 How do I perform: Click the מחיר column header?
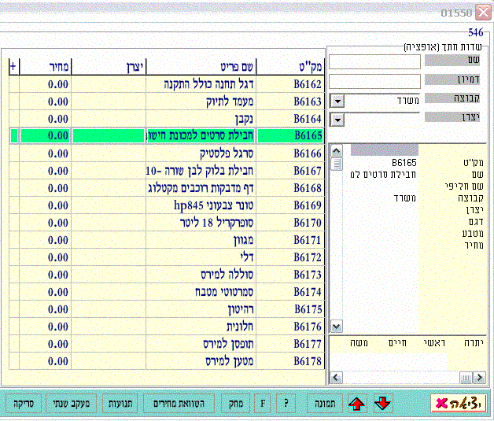pyautogui.click(x=45, y=66)
